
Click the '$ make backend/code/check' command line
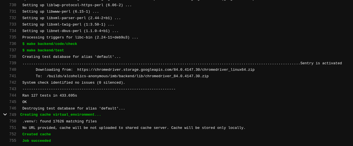(x=50, y=44)
